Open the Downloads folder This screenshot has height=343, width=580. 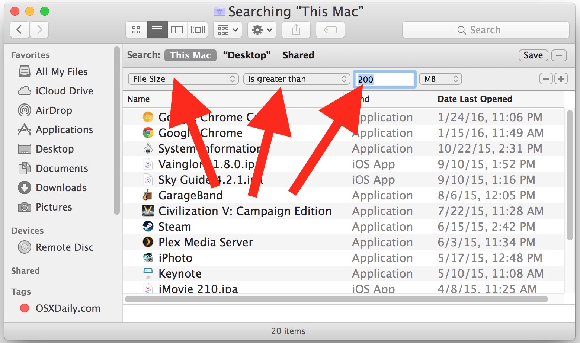tap(61, 187)
